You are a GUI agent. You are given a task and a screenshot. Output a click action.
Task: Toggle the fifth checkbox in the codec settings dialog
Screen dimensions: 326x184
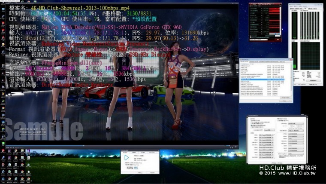tap(251, 127)
